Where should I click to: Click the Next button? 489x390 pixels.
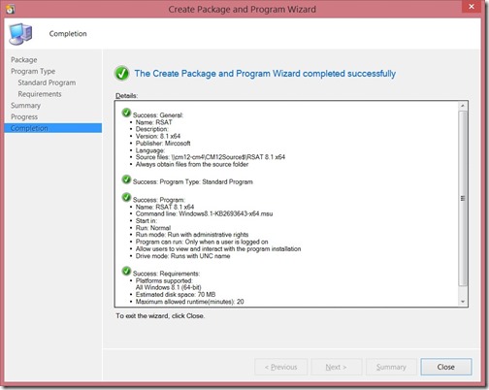[x=336, y=367]
